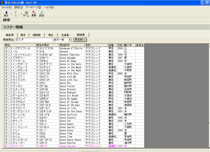Select the 調教師 tab

pyautogui.click(x=36, y=34)
